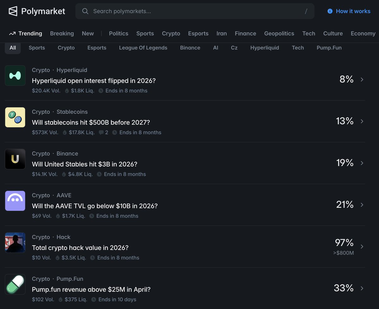This screenshot has height=309, width=379.
Task: Expand the Hyperliquid open interest market chevron
Action: [362, 79]
